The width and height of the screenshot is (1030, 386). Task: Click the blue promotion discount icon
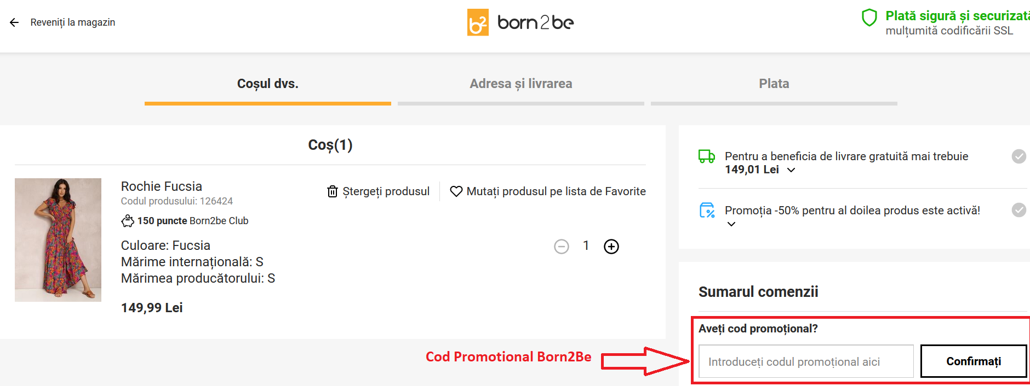coord(707,210)
